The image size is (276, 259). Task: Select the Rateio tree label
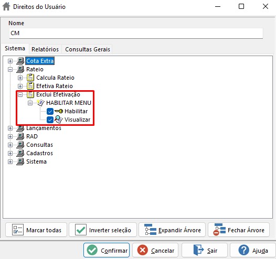(35, 69)
